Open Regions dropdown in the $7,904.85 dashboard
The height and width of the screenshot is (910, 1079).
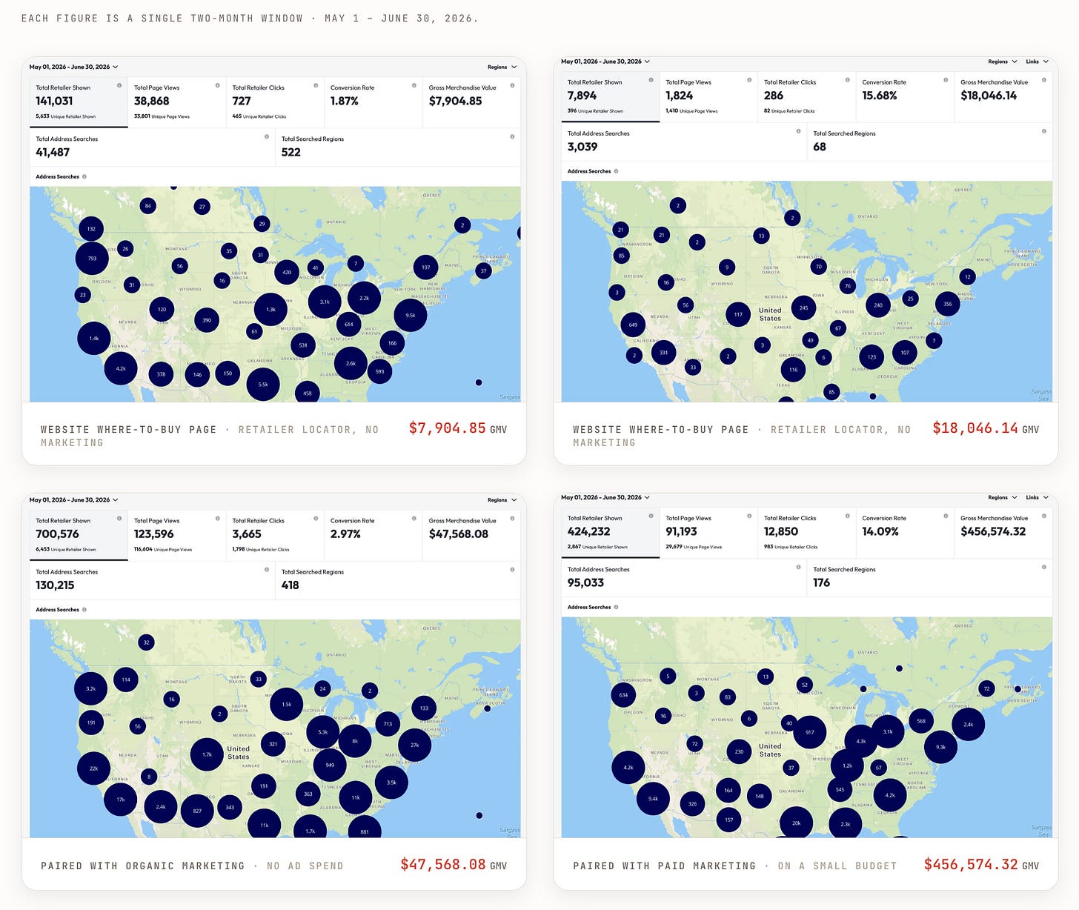(502, 67)
